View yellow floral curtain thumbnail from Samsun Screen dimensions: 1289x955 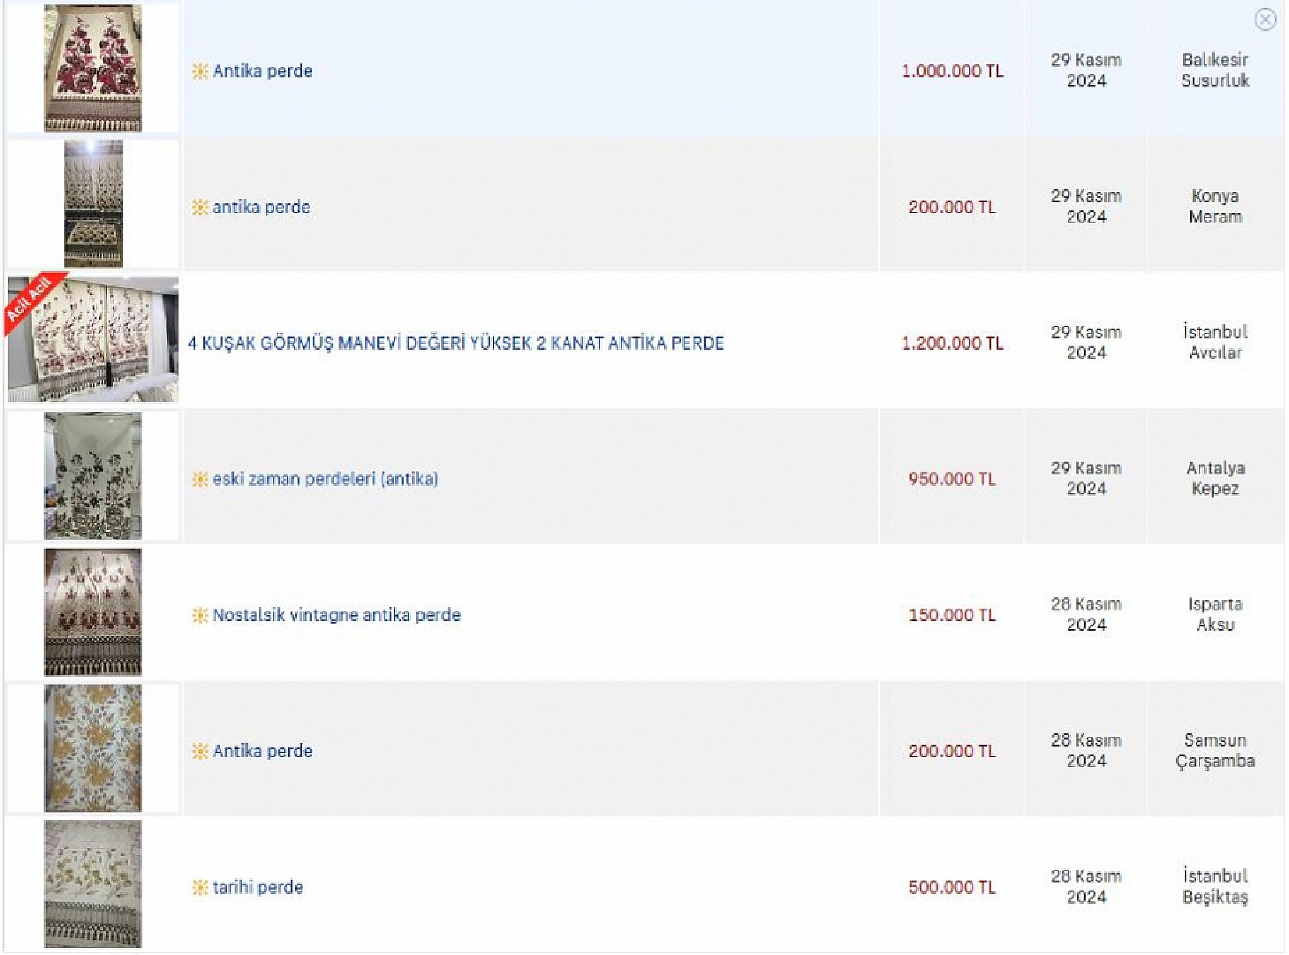pyautogui.click(x=93, y=748)
